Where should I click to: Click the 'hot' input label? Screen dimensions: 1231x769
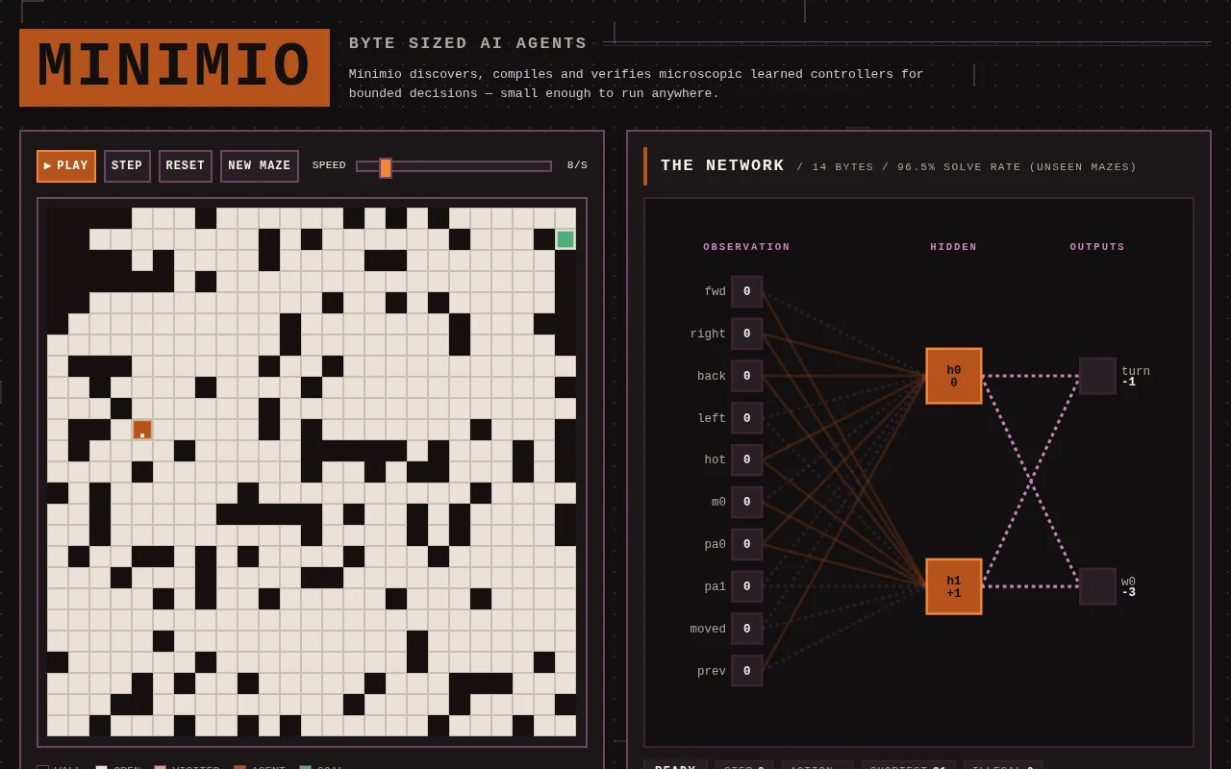pyautogui.click(x=715, y=459)
